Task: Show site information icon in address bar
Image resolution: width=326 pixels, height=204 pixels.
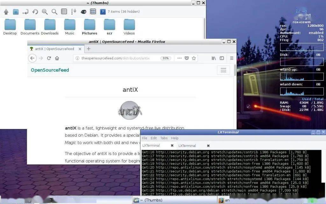Action: point(77,58)
